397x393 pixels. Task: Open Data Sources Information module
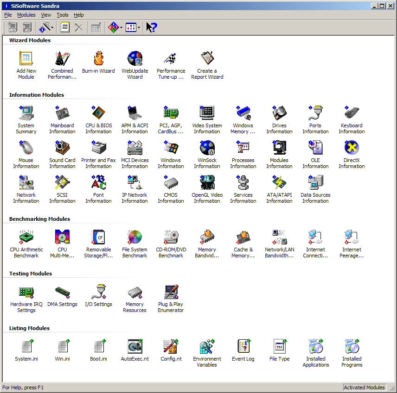click(x=315, y=189)
